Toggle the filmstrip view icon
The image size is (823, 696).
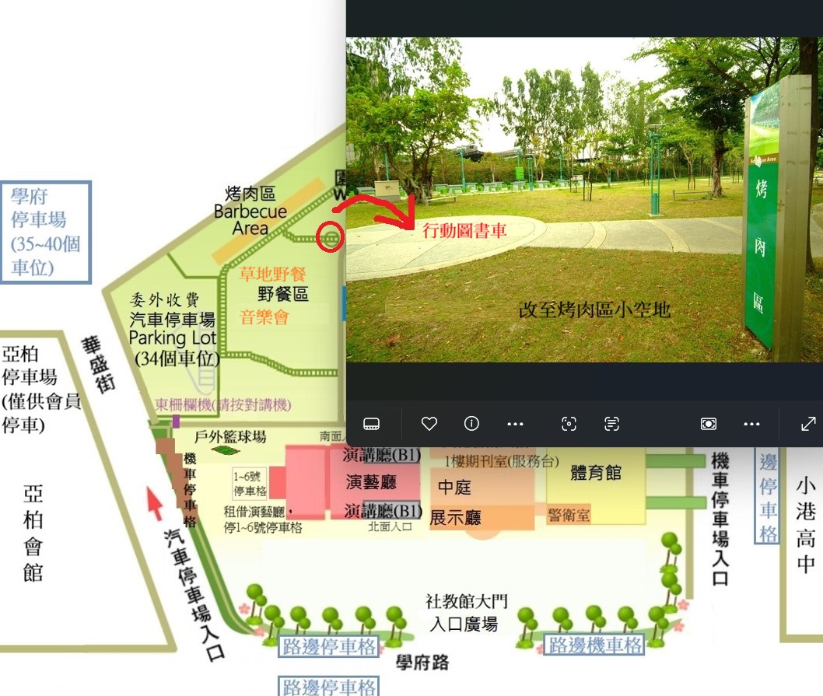click(371, 424)
